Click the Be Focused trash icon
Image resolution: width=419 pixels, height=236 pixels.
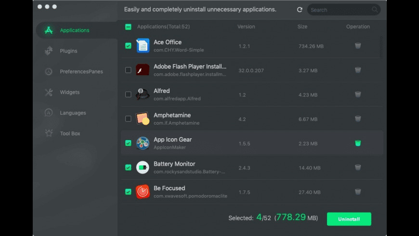click(x=358, y=192)
